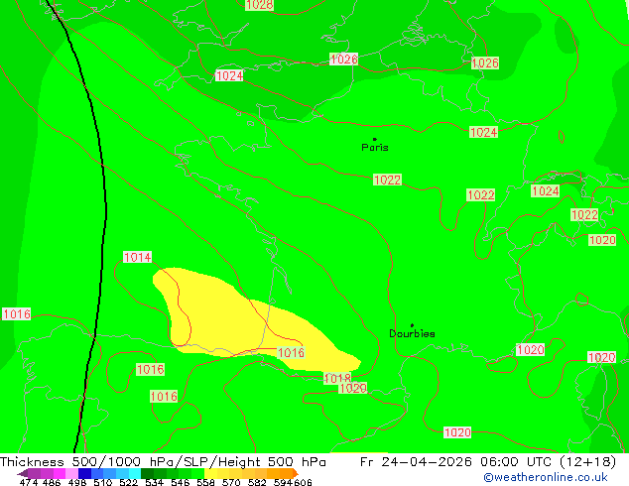Pick the dark blue legend swatch above 498
The height and width of the screenshot is (486, 629).
click(x=84, y=473)
